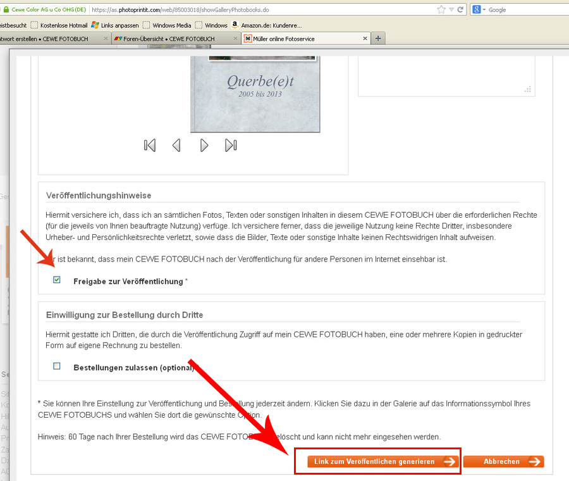This screenshot has width=569, height=481.
Task: Click the Veröffentlichungshinweise heading
Action: coord(99,196)
